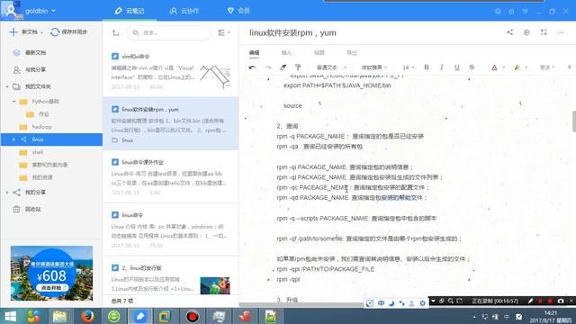Open File Explorer from the taskbar
The width and height of the screenshot is (576, 324).
(60, 316)
